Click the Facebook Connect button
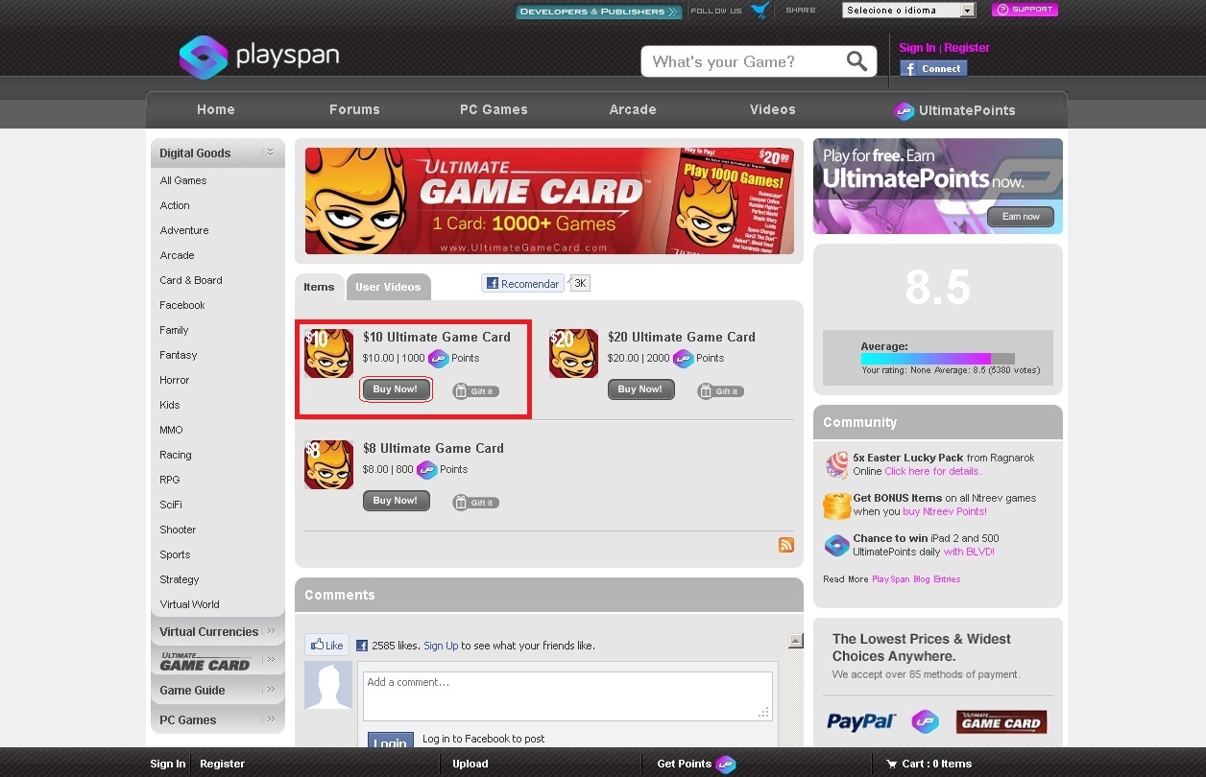This screenshot has width=1206, height=777. 933,68
